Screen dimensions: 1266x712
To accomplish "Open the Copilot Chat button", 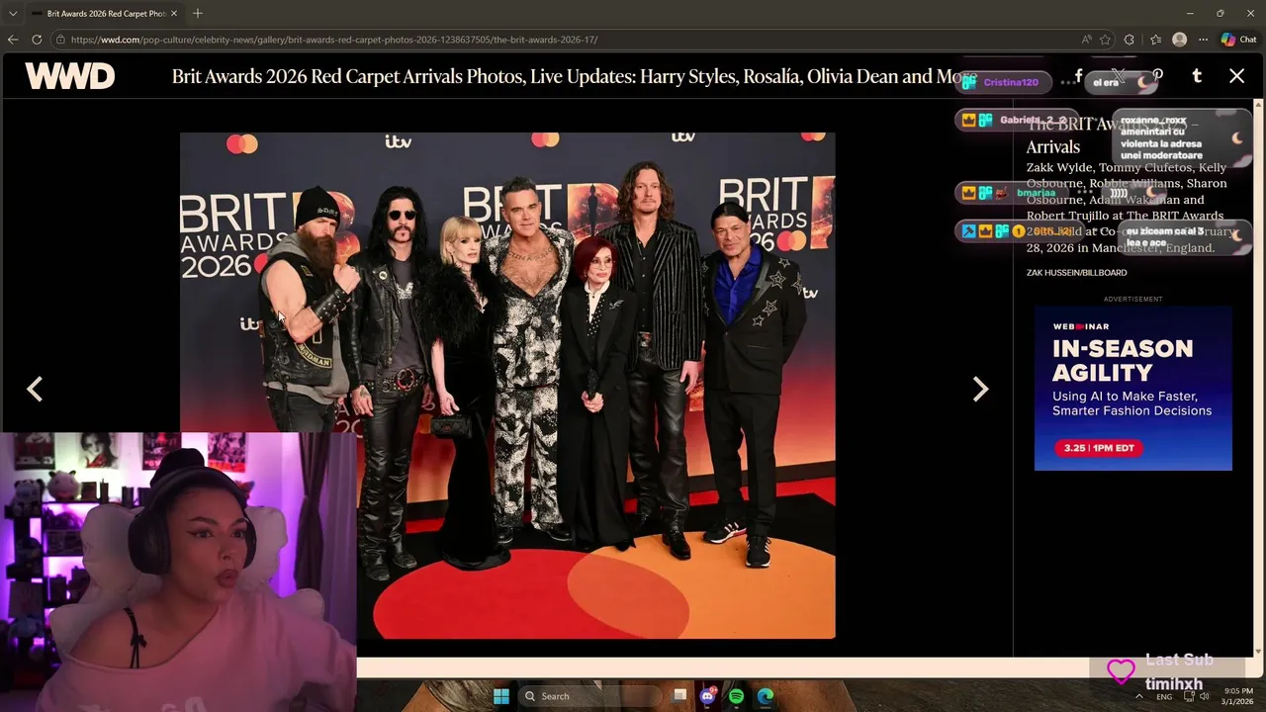I will coord(1238,40).
